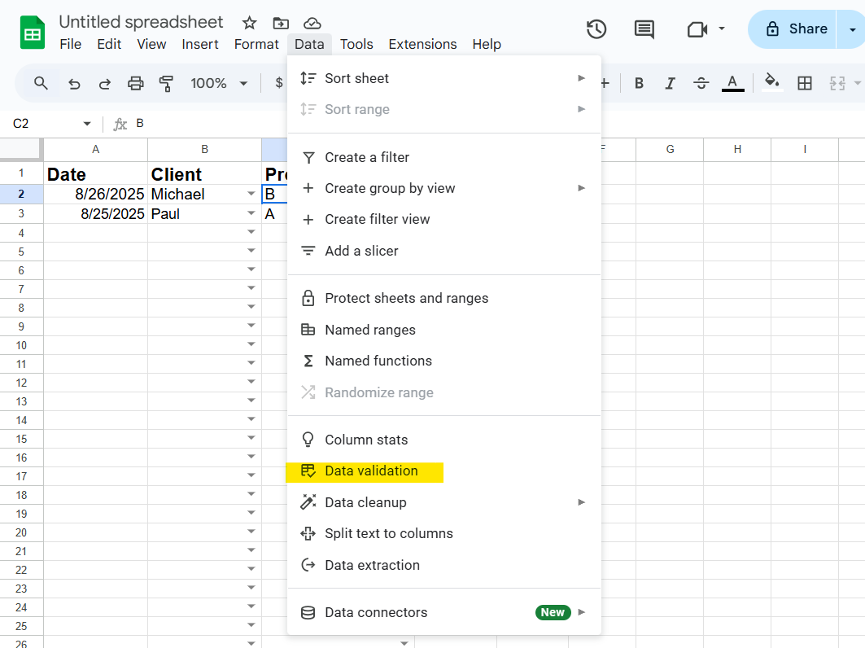Click the version history clock icon
865x648 pixels.
click(596, 29)
